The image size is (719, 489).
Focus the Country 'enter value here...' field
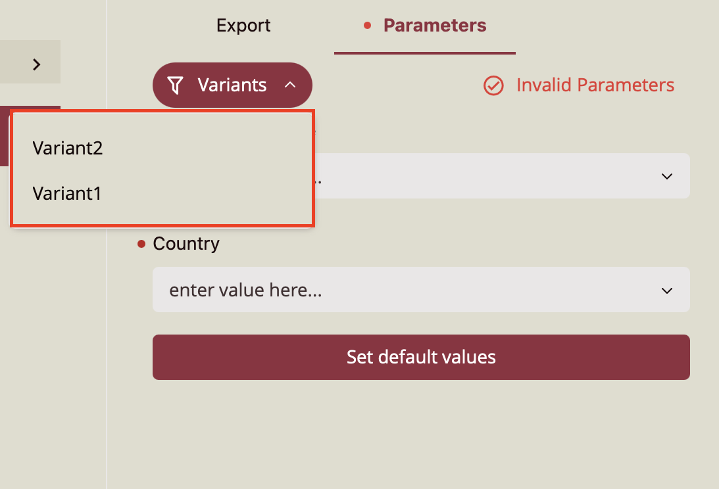395,290
